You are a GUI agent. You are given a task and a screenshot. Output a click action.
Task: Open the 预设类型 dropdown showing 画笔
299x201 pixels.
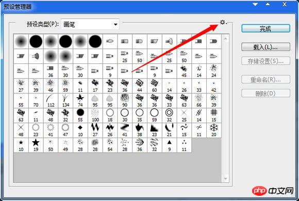pos(90,24)
